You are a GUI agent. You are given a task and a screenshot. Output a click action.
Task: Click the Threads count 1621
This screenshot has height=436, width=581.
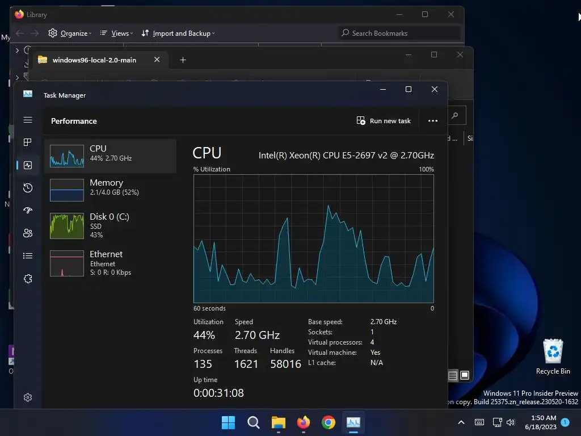[x=246, y=364]
